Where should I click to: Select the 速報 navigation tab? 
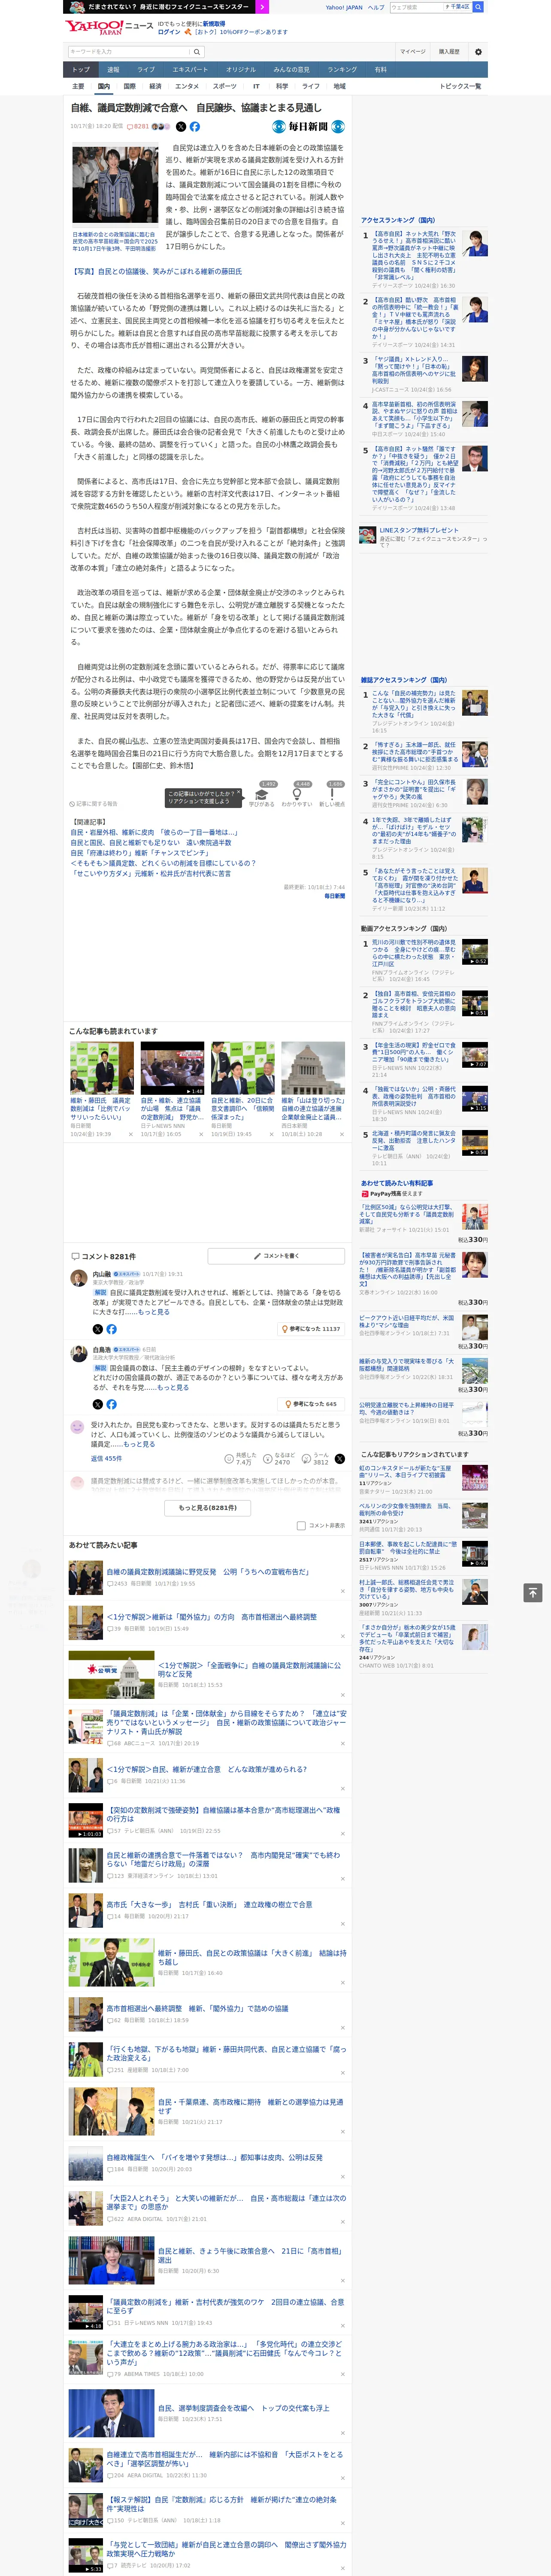point(113,70)
